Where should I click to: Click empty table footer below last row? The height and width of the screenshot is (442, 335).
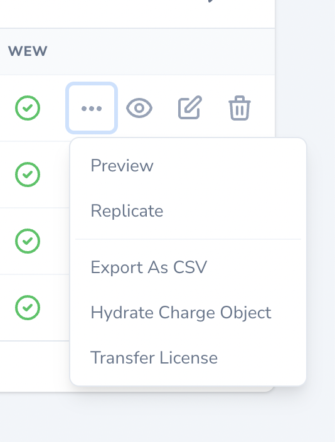click(x=34, y=366)
